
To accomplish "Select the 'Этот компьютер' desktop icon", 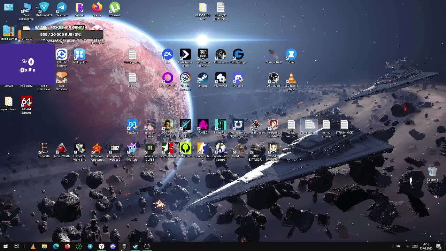I will pyautogui.click(x=26, y=11).
